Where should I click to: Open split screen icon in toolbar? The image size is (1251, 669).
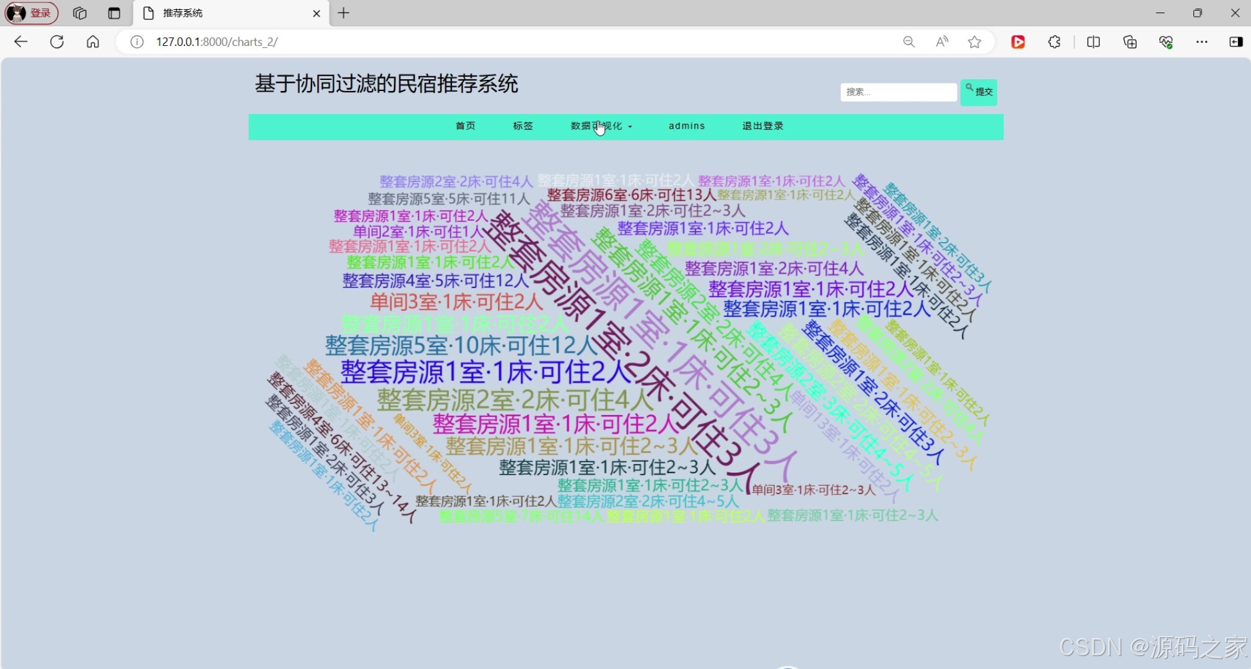click(x=1094, y=42)
